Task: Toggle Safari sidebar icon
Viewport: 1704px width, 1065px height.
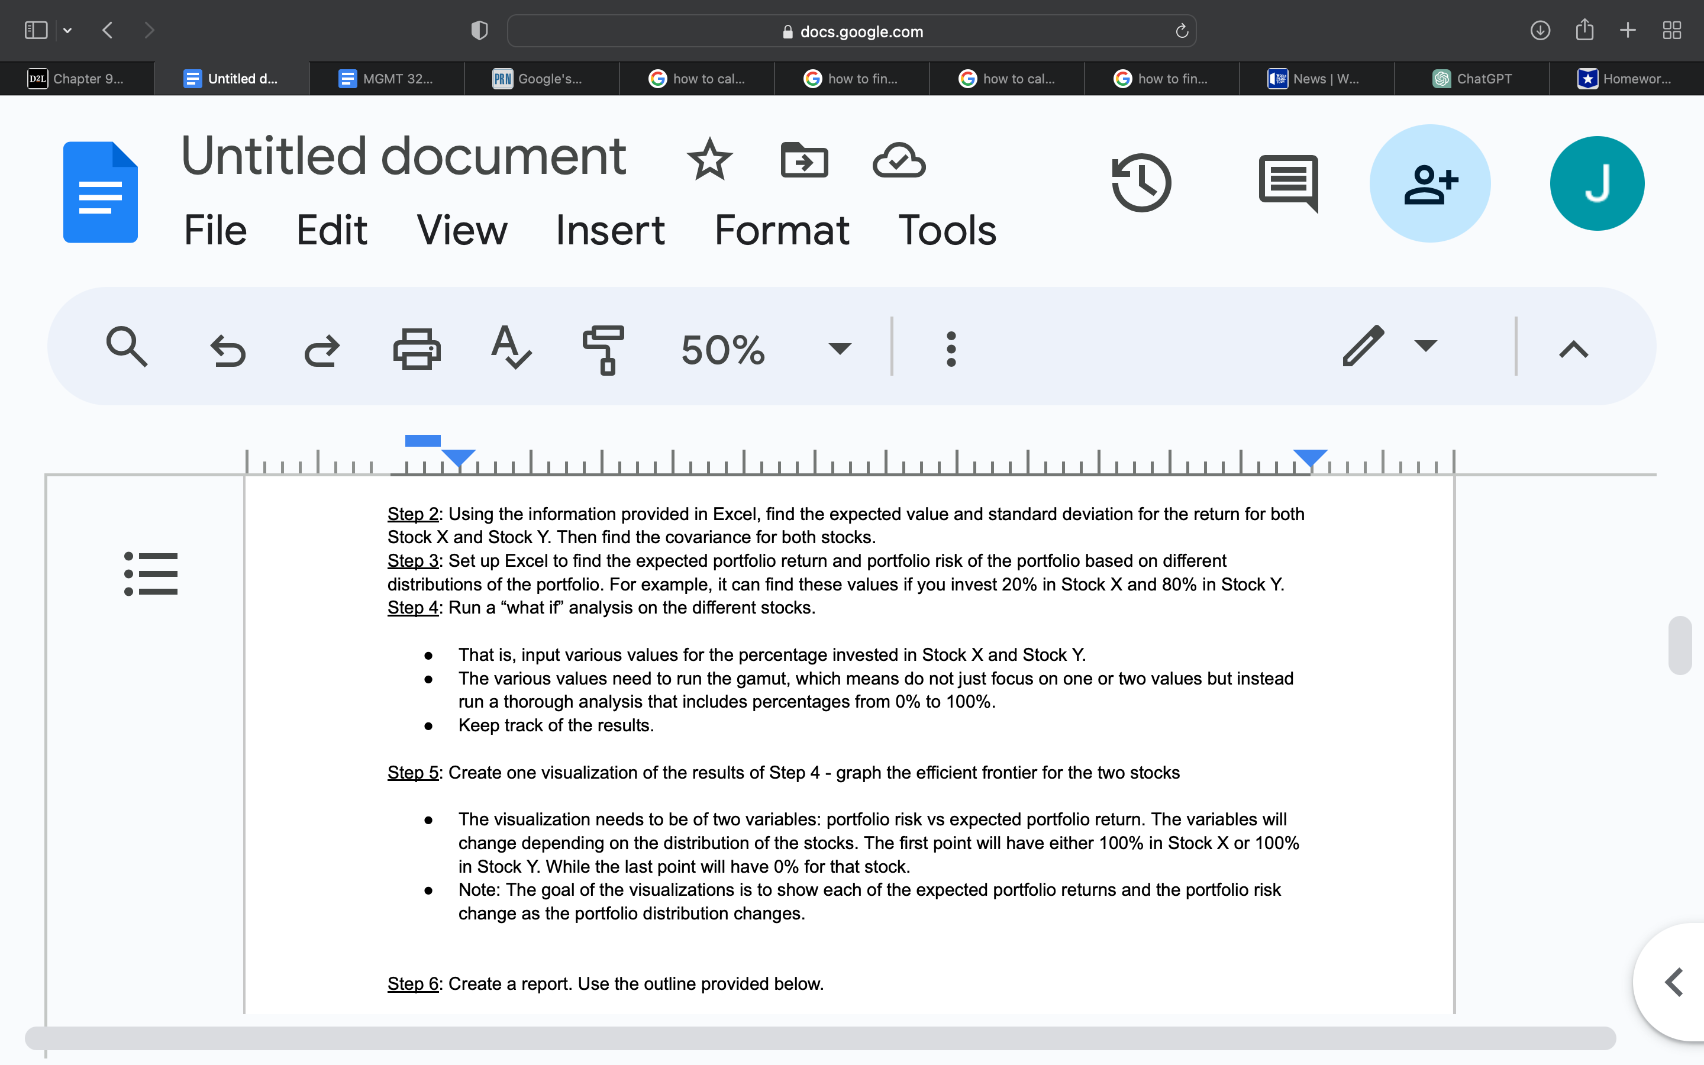Action: [36, 30]
